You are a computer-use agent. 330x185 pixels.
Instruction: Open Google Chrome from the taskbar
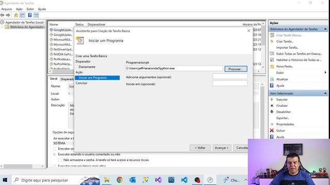click(x=120, y=180)
